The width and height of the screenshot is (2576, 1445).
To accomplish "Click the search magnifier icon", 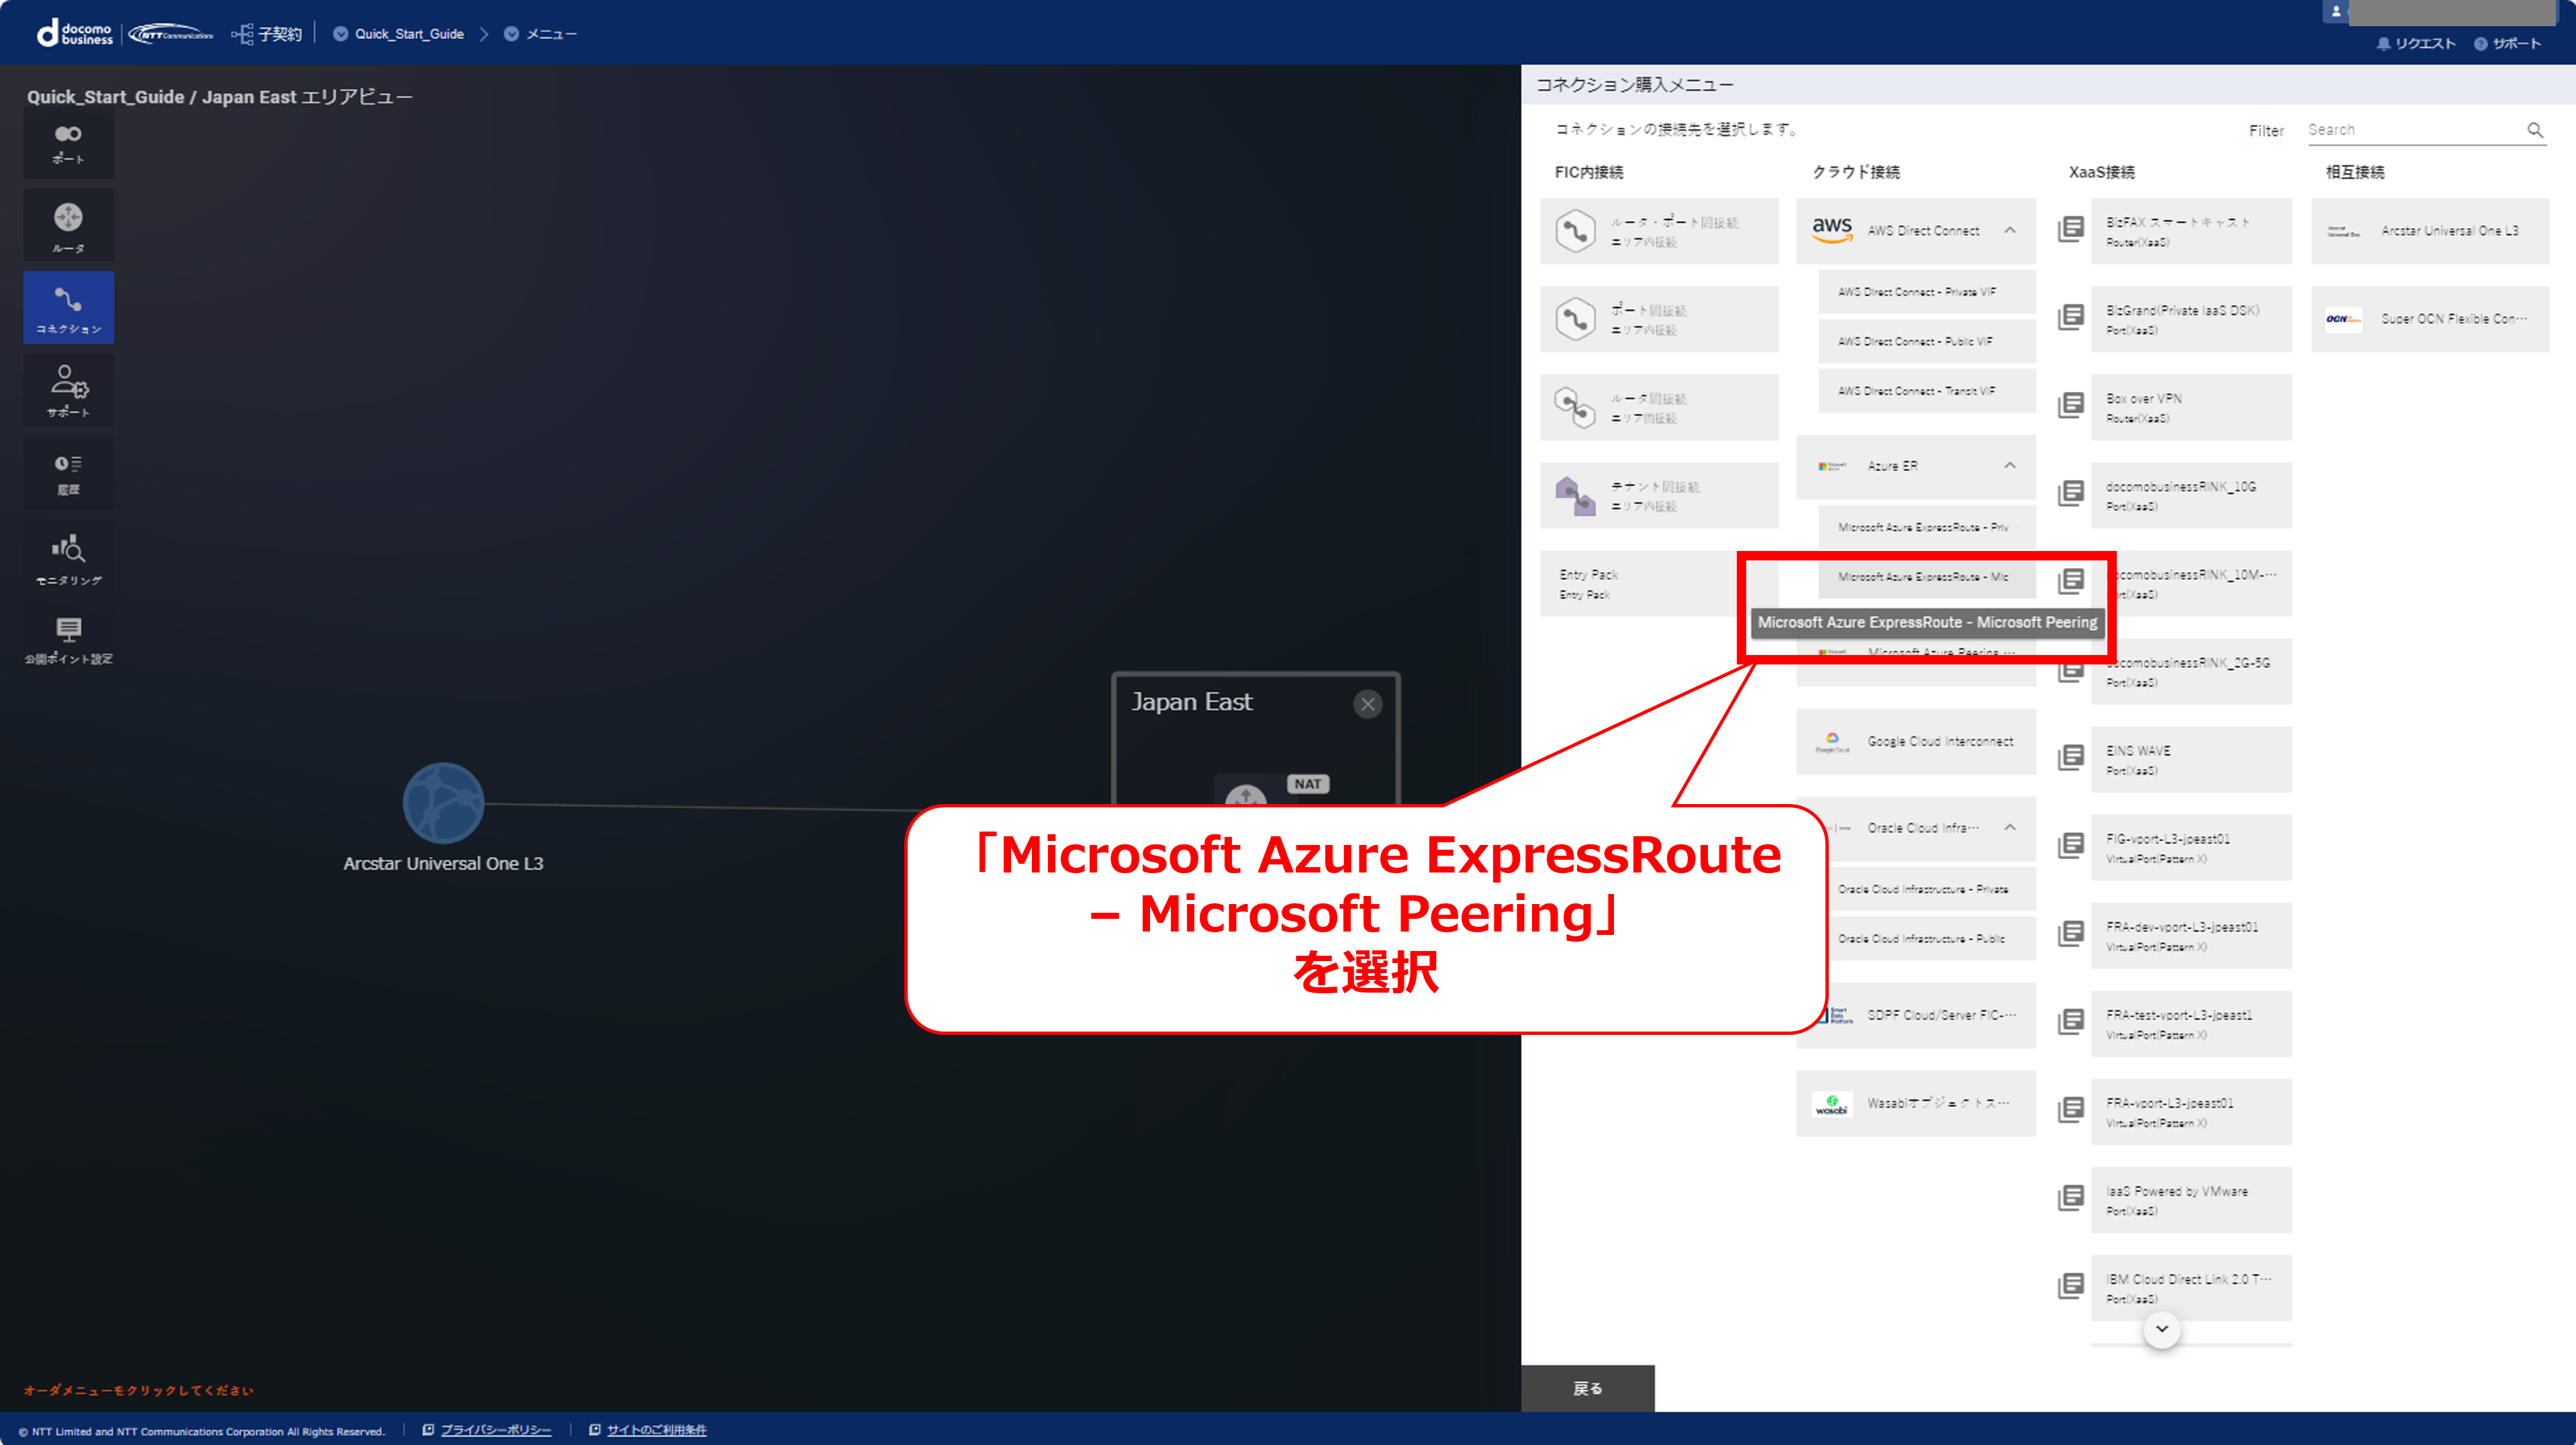I will pyautogui.click(x=2534, y=130).
